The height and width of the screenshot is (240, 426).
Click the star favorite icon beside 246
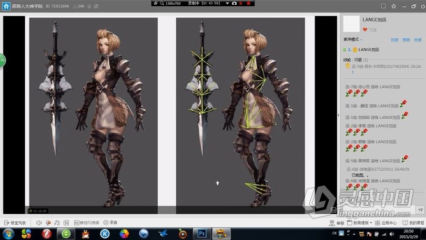(x=89, y=6)
